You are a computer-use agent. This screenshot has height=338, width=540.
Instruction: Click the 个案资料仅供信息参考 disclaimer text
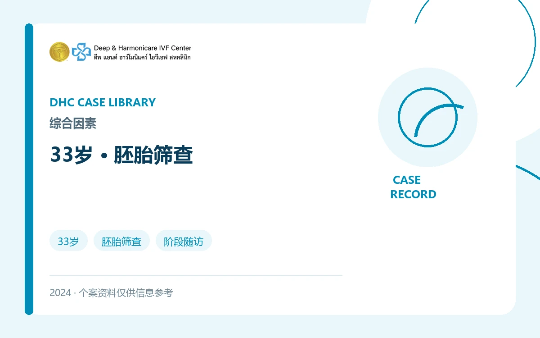click(x=126, y=293)
